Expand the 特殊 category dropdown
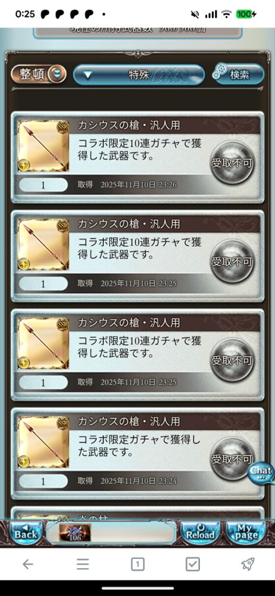 click(139, 75)
